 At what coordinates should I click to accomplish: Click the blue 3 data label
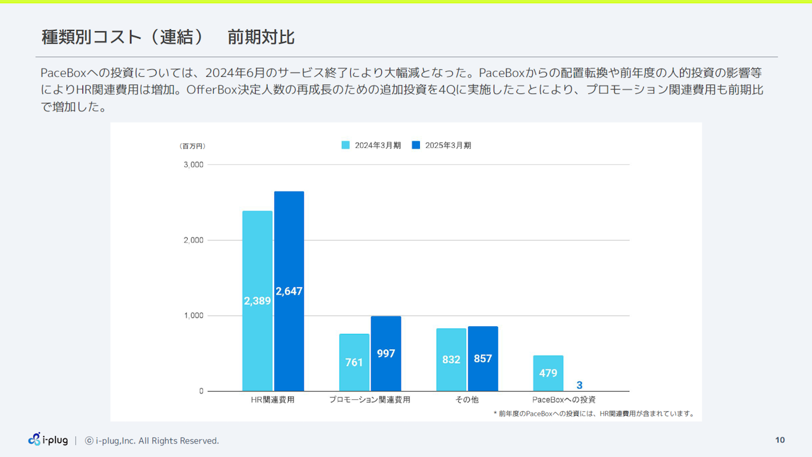[x=579, y=385]
